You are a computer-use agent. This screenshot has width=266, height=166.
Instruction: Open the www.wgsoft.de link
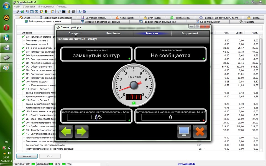[186, 164]
